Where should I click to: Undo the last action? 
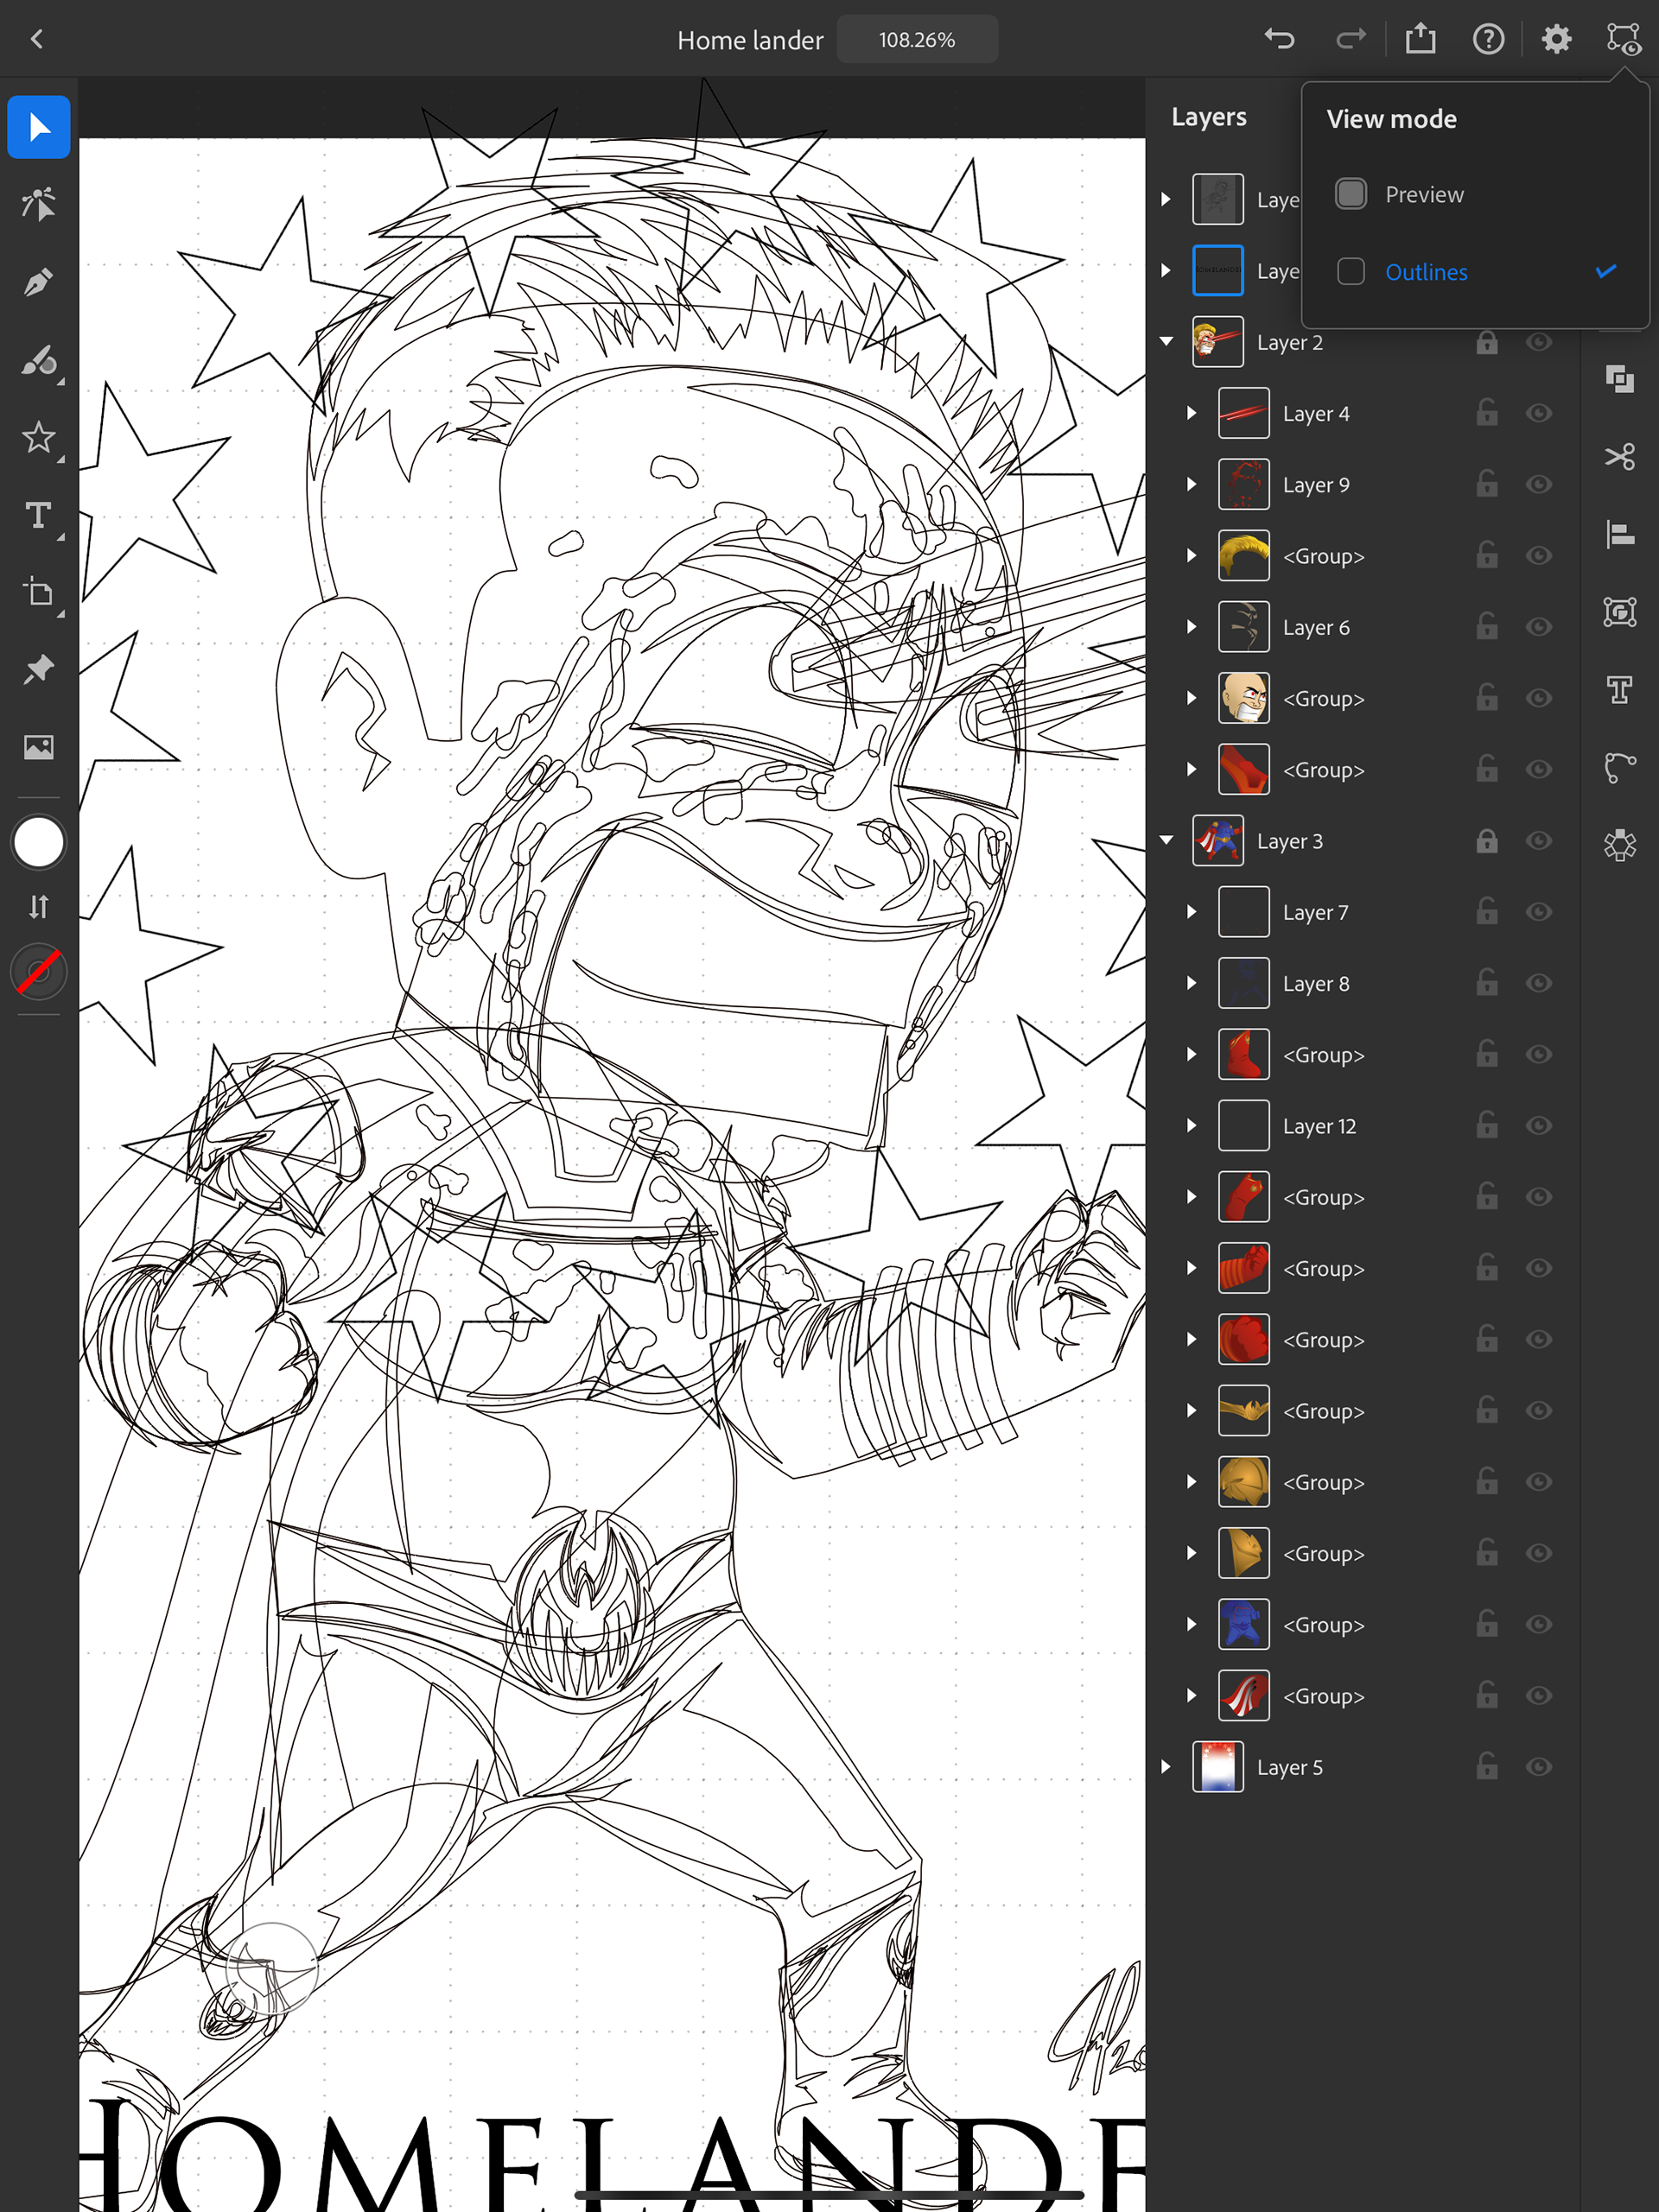(1279, 40)
